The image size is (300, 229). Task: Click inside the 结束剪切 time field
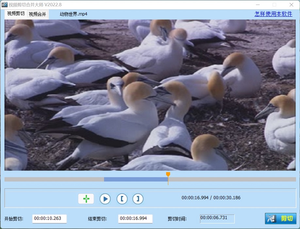point(135,219)
